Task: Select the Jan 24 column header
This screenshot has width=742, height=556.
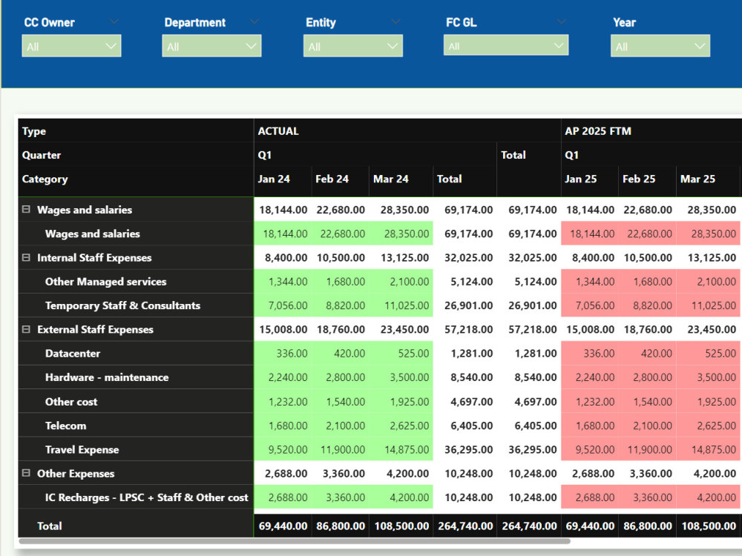Action: (274, 179)
